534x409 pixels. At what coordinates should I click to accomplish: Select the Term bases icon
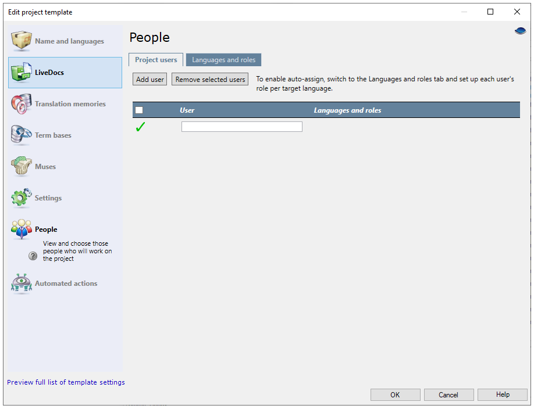[22, 135]
